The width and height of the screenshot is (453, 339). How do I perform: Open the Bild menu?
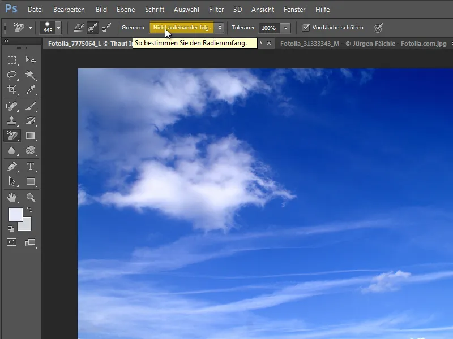click(x=101, y=10)
